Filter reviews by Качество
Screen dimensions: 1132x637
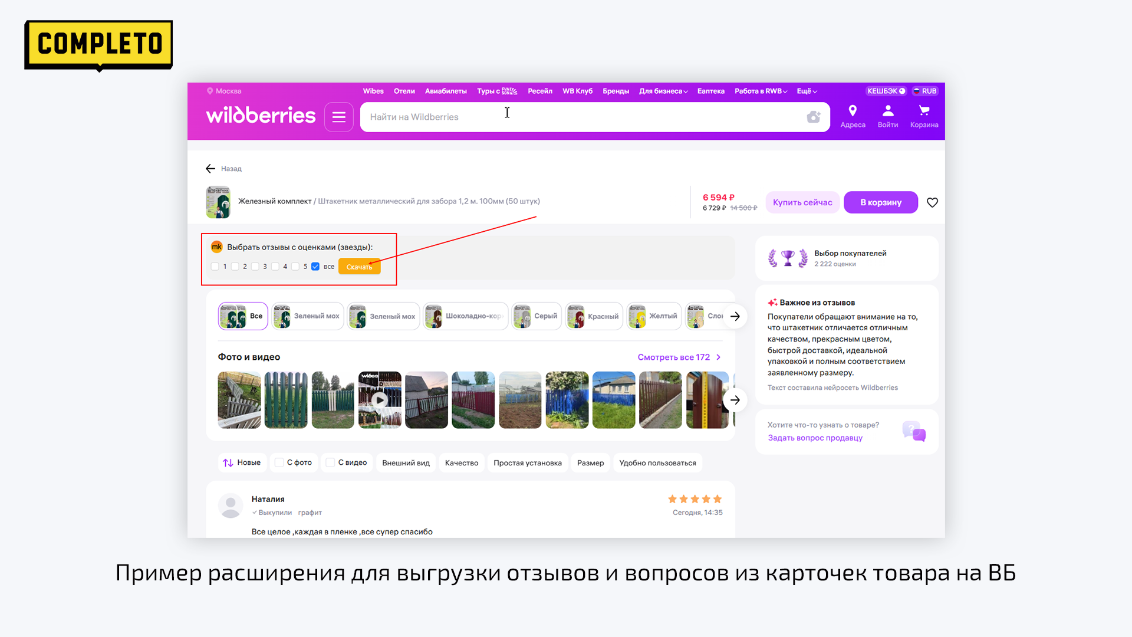click(461, 463)
